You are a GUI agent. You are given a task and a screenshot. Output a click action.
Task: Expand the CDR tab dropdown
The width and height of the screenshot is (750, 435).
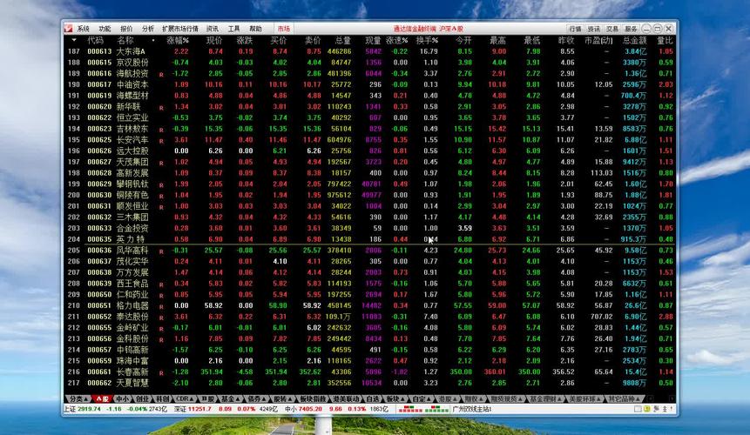pyautogui.click(x=192, y=398)
